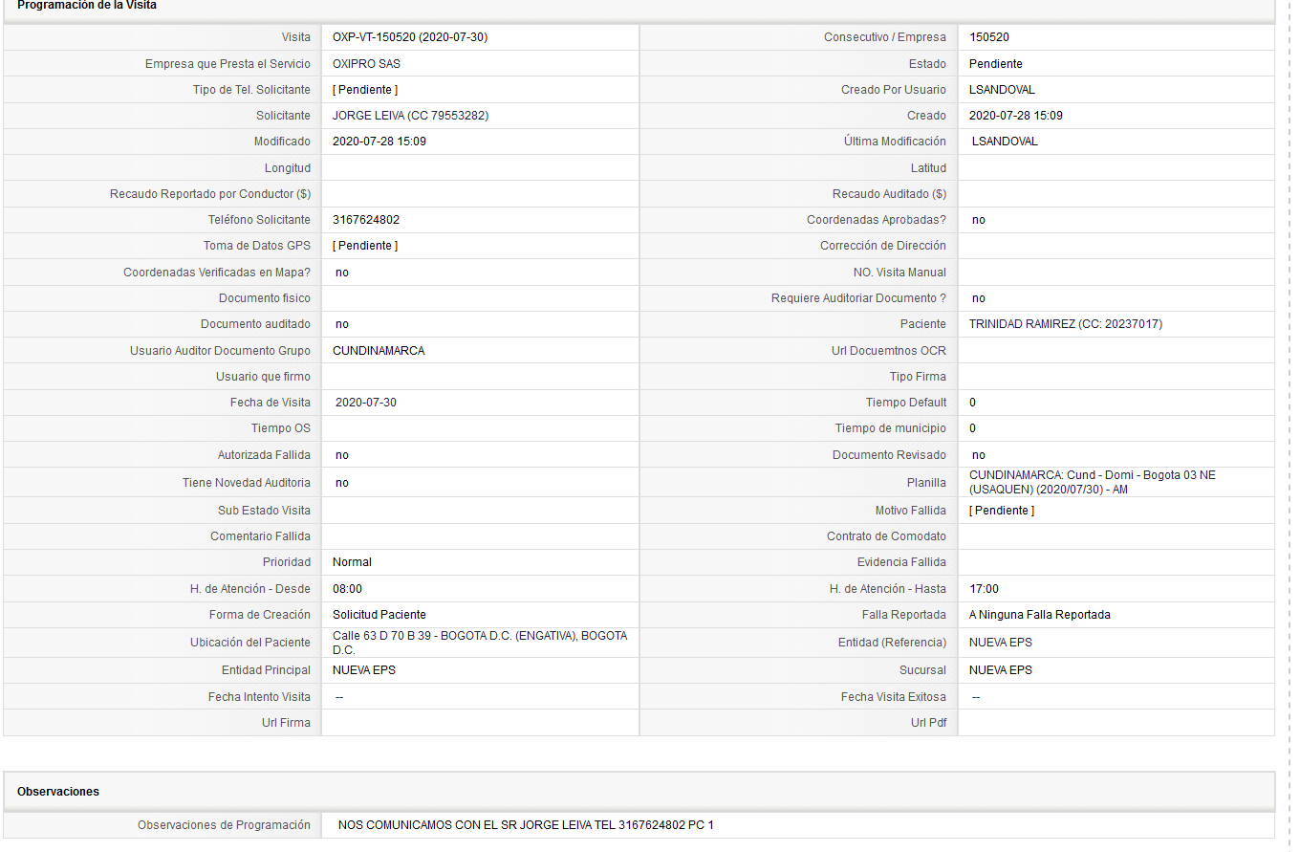
Task: Click the visit code "OXP-VT-150520 (2020-07-30)"
Action: click(x=410, y=37)
